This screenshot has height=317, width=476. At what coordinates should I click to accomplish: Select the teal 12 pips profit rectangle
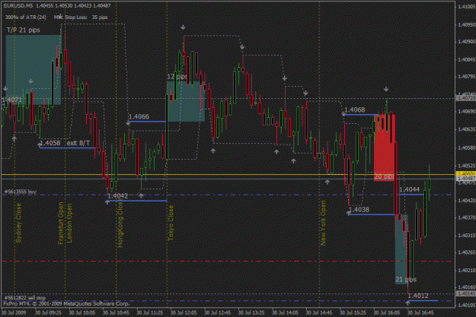point(186,101)
